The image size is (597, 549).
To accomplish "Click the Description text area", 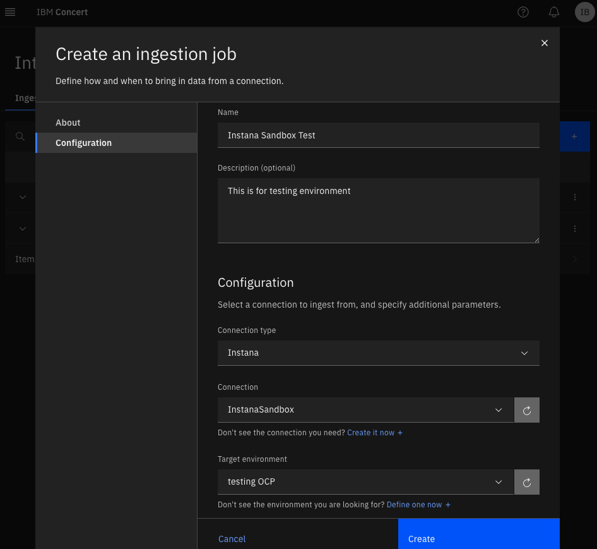I will tap(379, 210).
